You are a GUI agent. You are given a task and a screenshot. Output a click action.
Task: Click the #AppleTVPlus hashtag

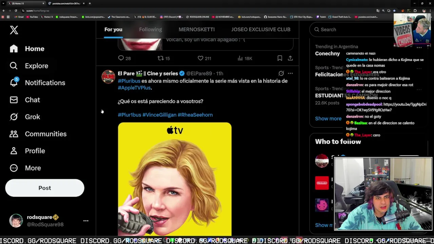click(134, 88)
